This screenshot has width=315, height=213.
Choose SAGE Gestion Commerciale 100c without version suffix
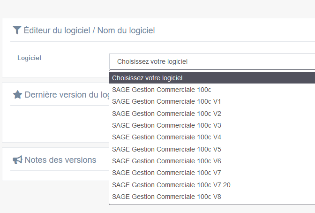pos(161,90)
